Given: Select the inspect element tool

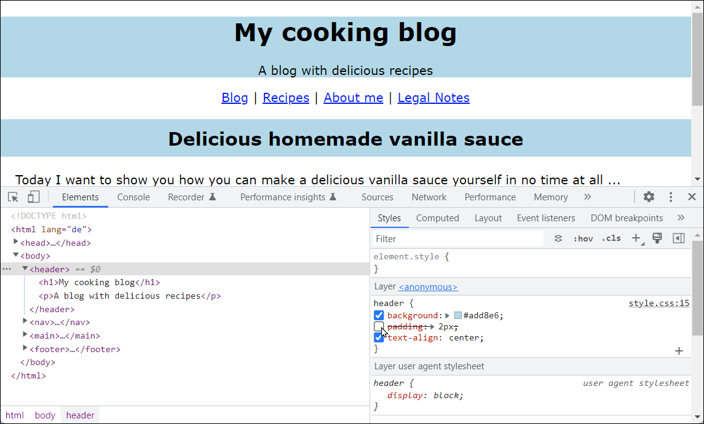Looking at the screenshot, I should pyautogui.click(x=12, y=197).
